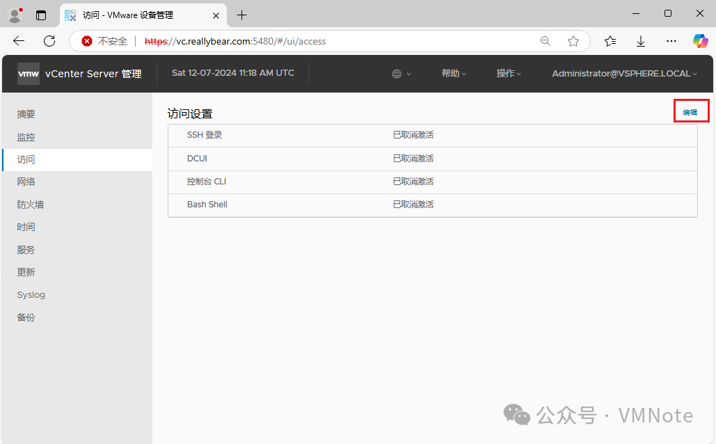Expand the 操作 dropdown menu
This screenshot has width=716, height=444.
click(x=509, y=74)
